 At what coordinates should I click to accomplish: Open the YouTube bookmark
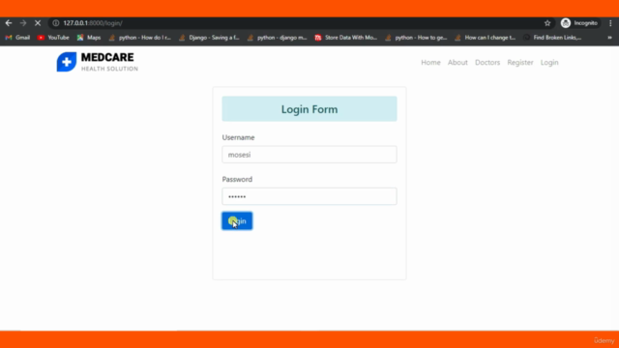[53, 38]
